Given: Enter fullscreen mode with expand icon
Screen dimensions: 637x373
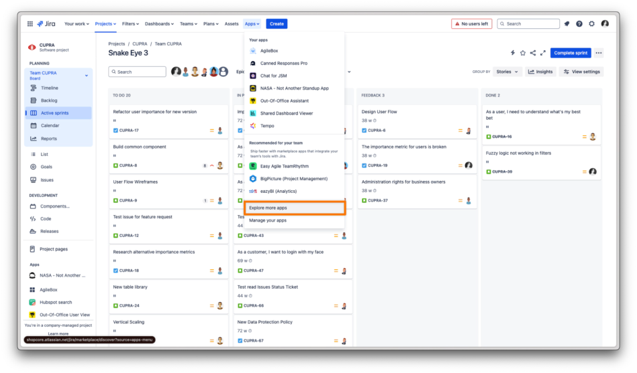Looking at the screenshot, I should pos(542,53).
